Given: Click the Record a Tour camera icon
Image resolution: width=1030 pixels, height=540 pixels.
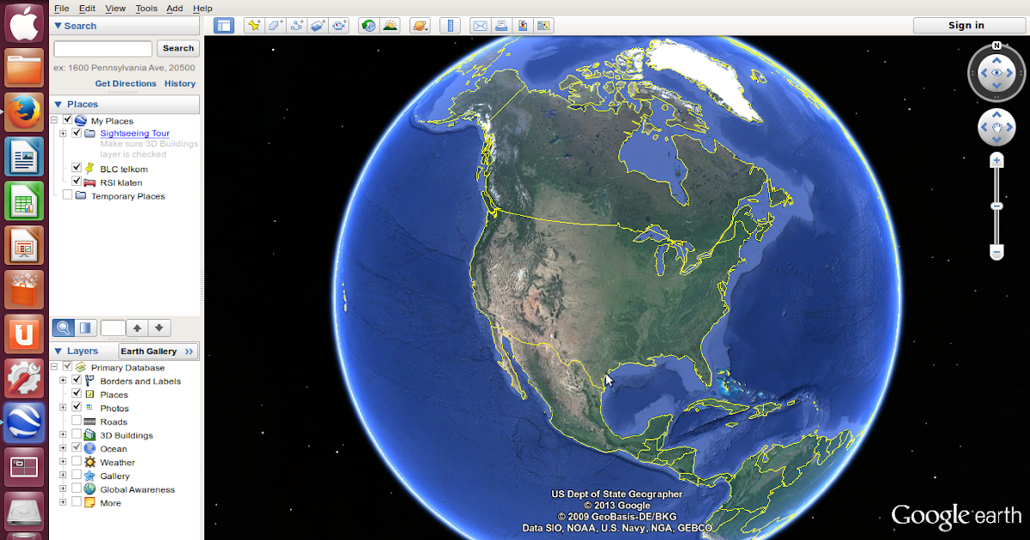Looking at the screenshot, I should [x=339, y=26].
